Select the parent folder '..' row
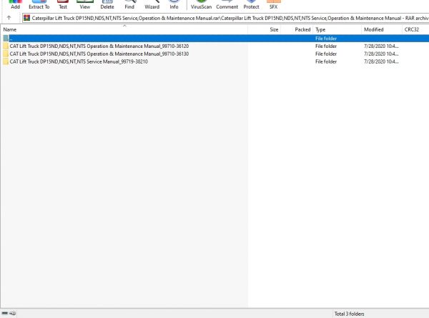The height and width of the screenshot is (318, 429). click(x=215, y=39)
